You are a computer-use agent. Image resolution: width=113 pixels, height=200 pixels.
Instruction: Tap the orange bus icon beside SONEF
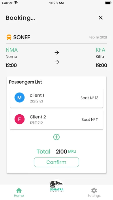tap(9, 37)
